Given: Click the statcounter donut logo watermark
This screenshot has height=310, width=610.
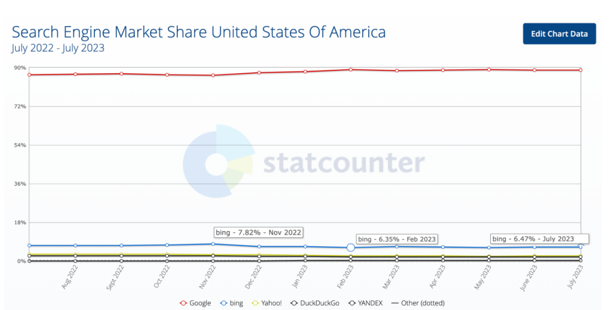Looking at the screenshot, I should tap(217, 161).
